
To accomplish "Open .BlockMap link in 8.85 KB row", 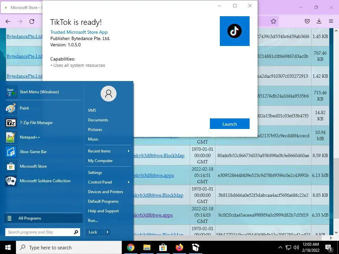I will (x=158, y=195).
